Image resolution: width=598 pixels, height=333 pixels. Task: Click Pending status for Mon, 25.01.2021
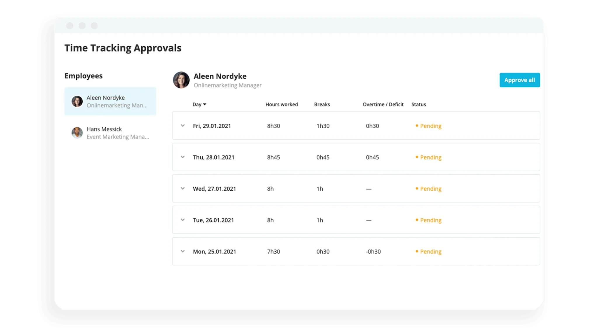430,252
